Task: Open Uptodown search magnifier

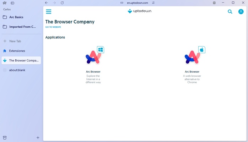Action: coord(230,11)
